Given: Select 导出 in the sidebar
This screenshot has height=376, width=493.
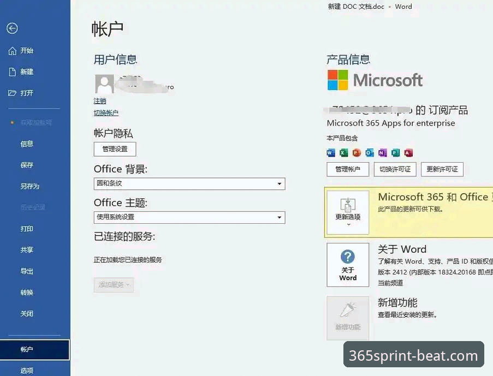Looking at the screenshot, I should (x=27, y=271).
